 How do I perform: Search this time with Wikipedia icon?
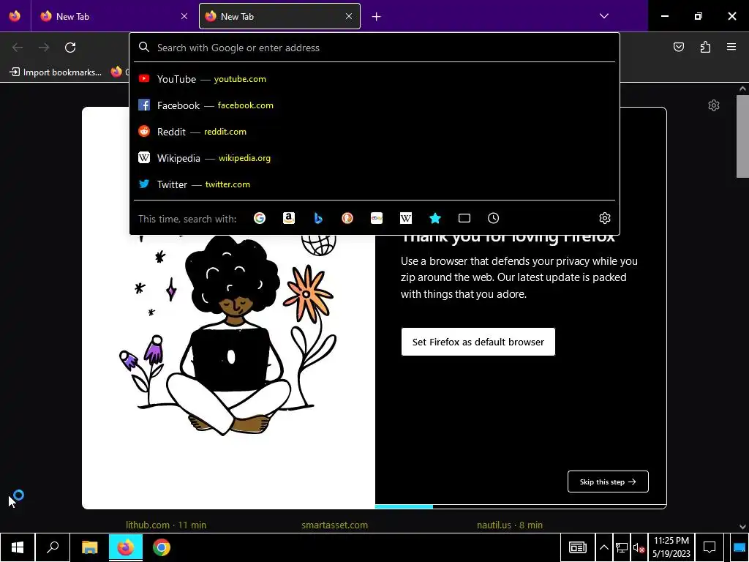click(405, 218)
